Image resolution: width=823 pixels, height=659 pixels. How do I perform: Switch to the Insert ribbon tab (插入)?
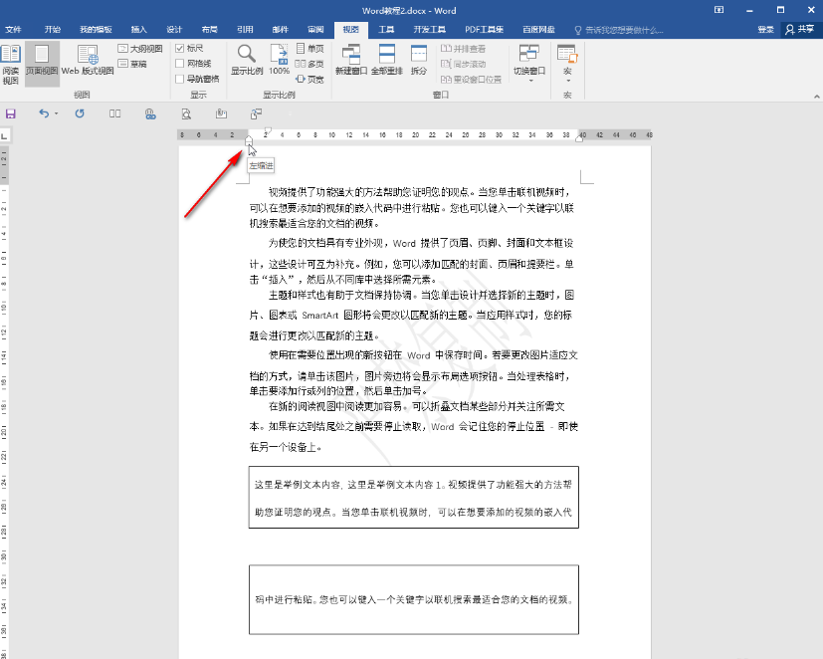(x=138, y=30)
